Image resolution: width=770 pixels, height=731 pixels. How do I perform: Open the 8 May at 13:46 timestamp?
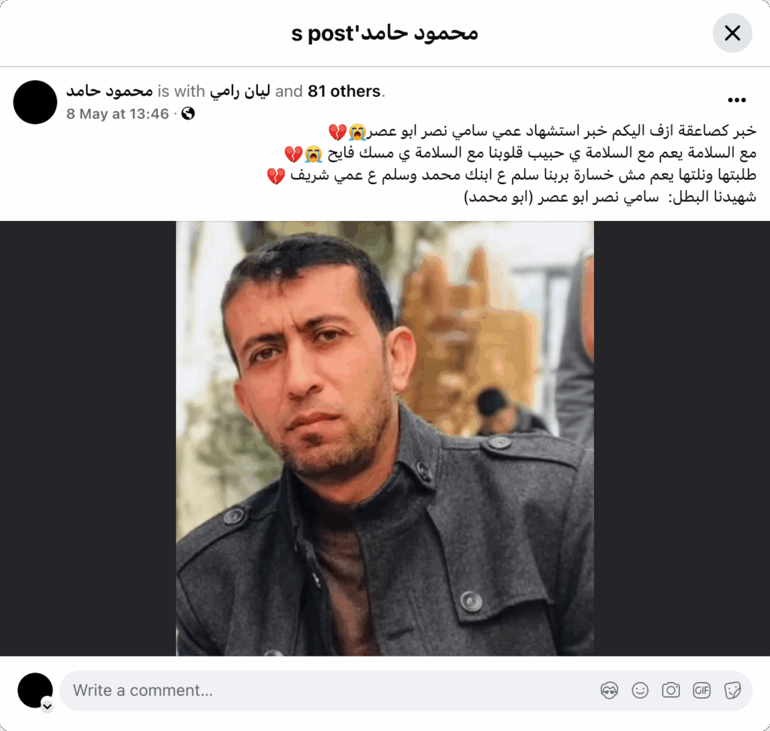(117, 114)
